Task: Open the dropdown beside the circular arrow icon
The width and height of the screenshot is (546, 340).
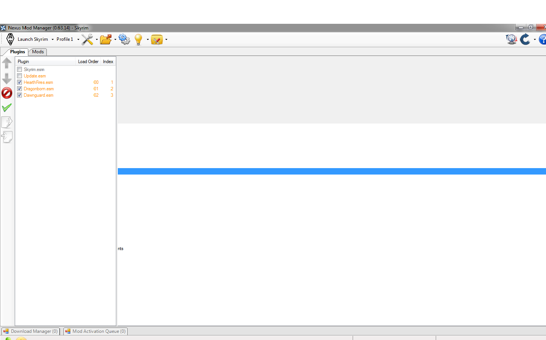Action: (x=535, y=39)
